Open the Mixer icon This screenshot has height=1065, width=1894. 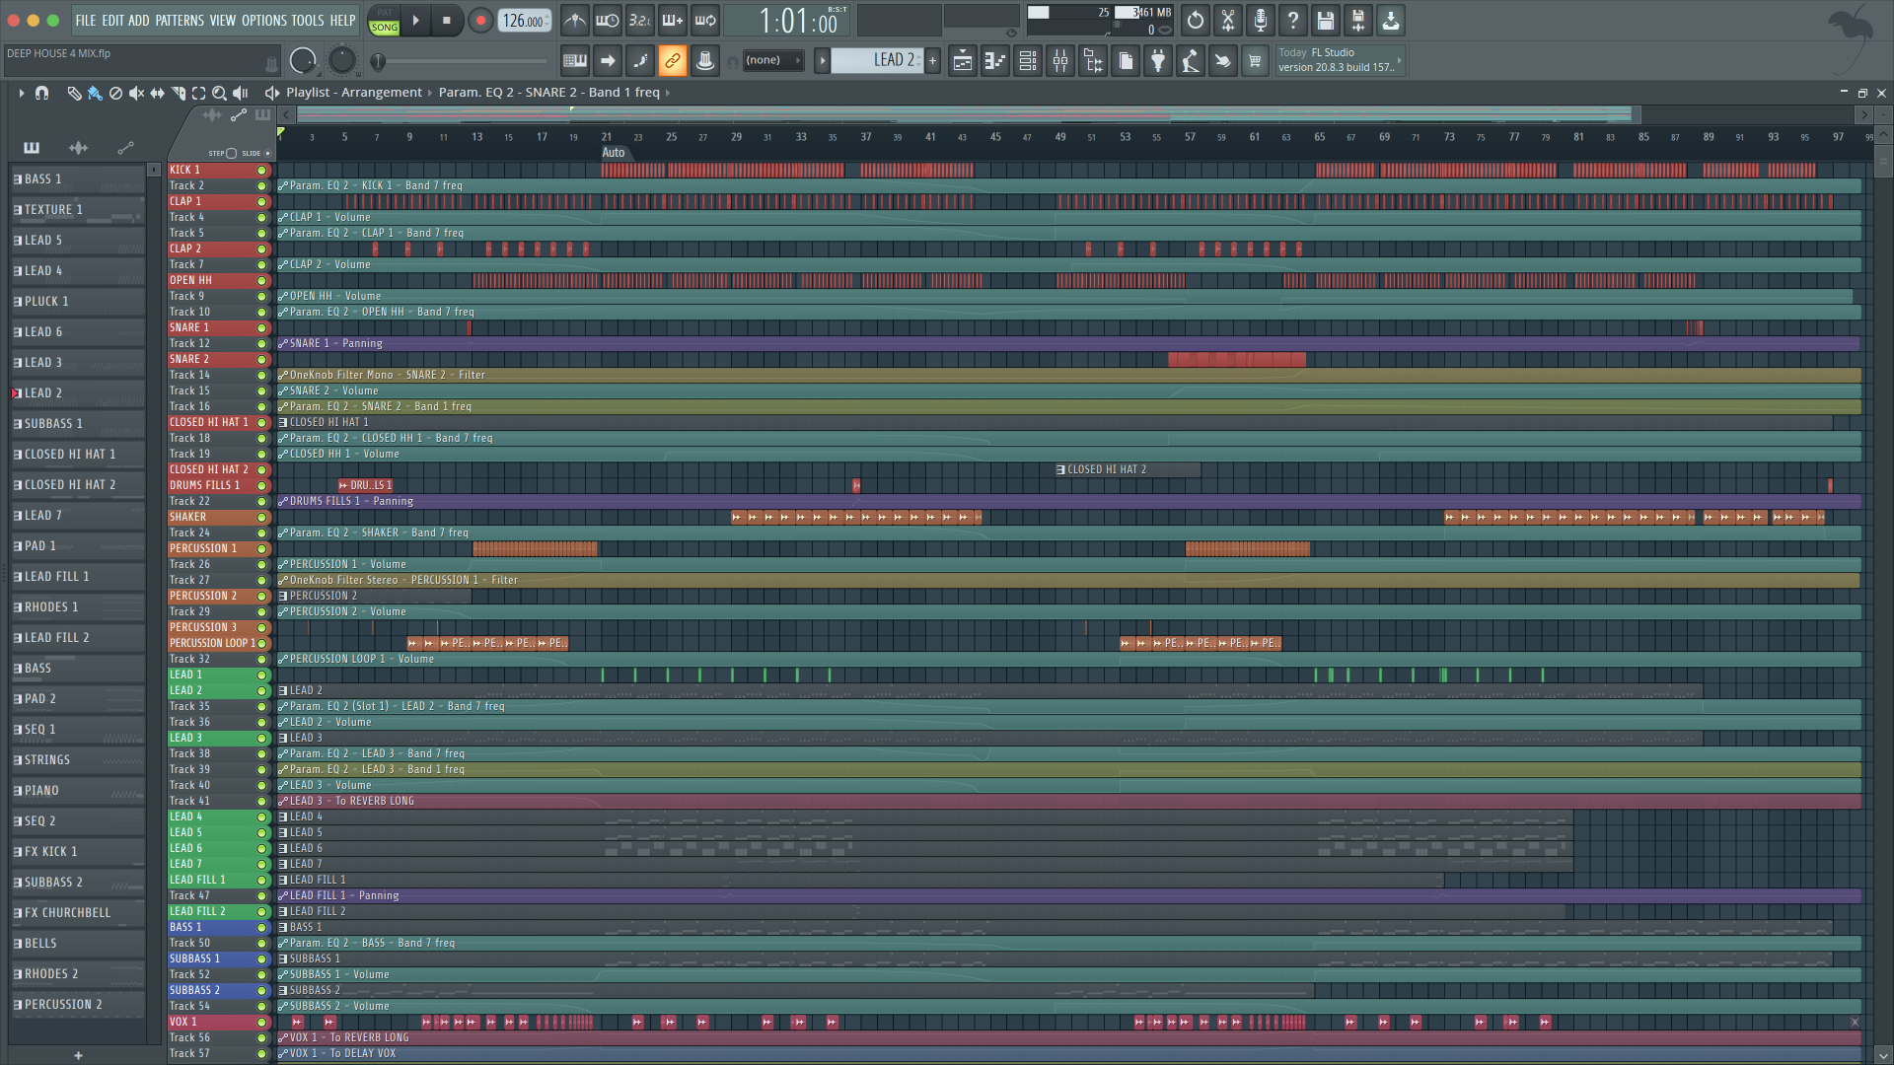(1060, 61)
